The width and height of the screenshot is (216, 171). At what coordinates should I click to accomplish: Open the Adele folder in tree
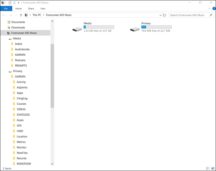19,44
